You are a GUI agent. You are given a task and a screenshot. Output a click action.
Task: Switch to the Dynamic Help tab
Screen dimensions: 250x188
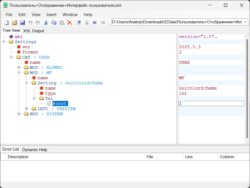(35, 149)
